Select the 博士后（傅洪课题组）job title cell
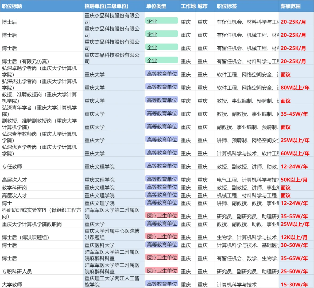 pos(41,234)
